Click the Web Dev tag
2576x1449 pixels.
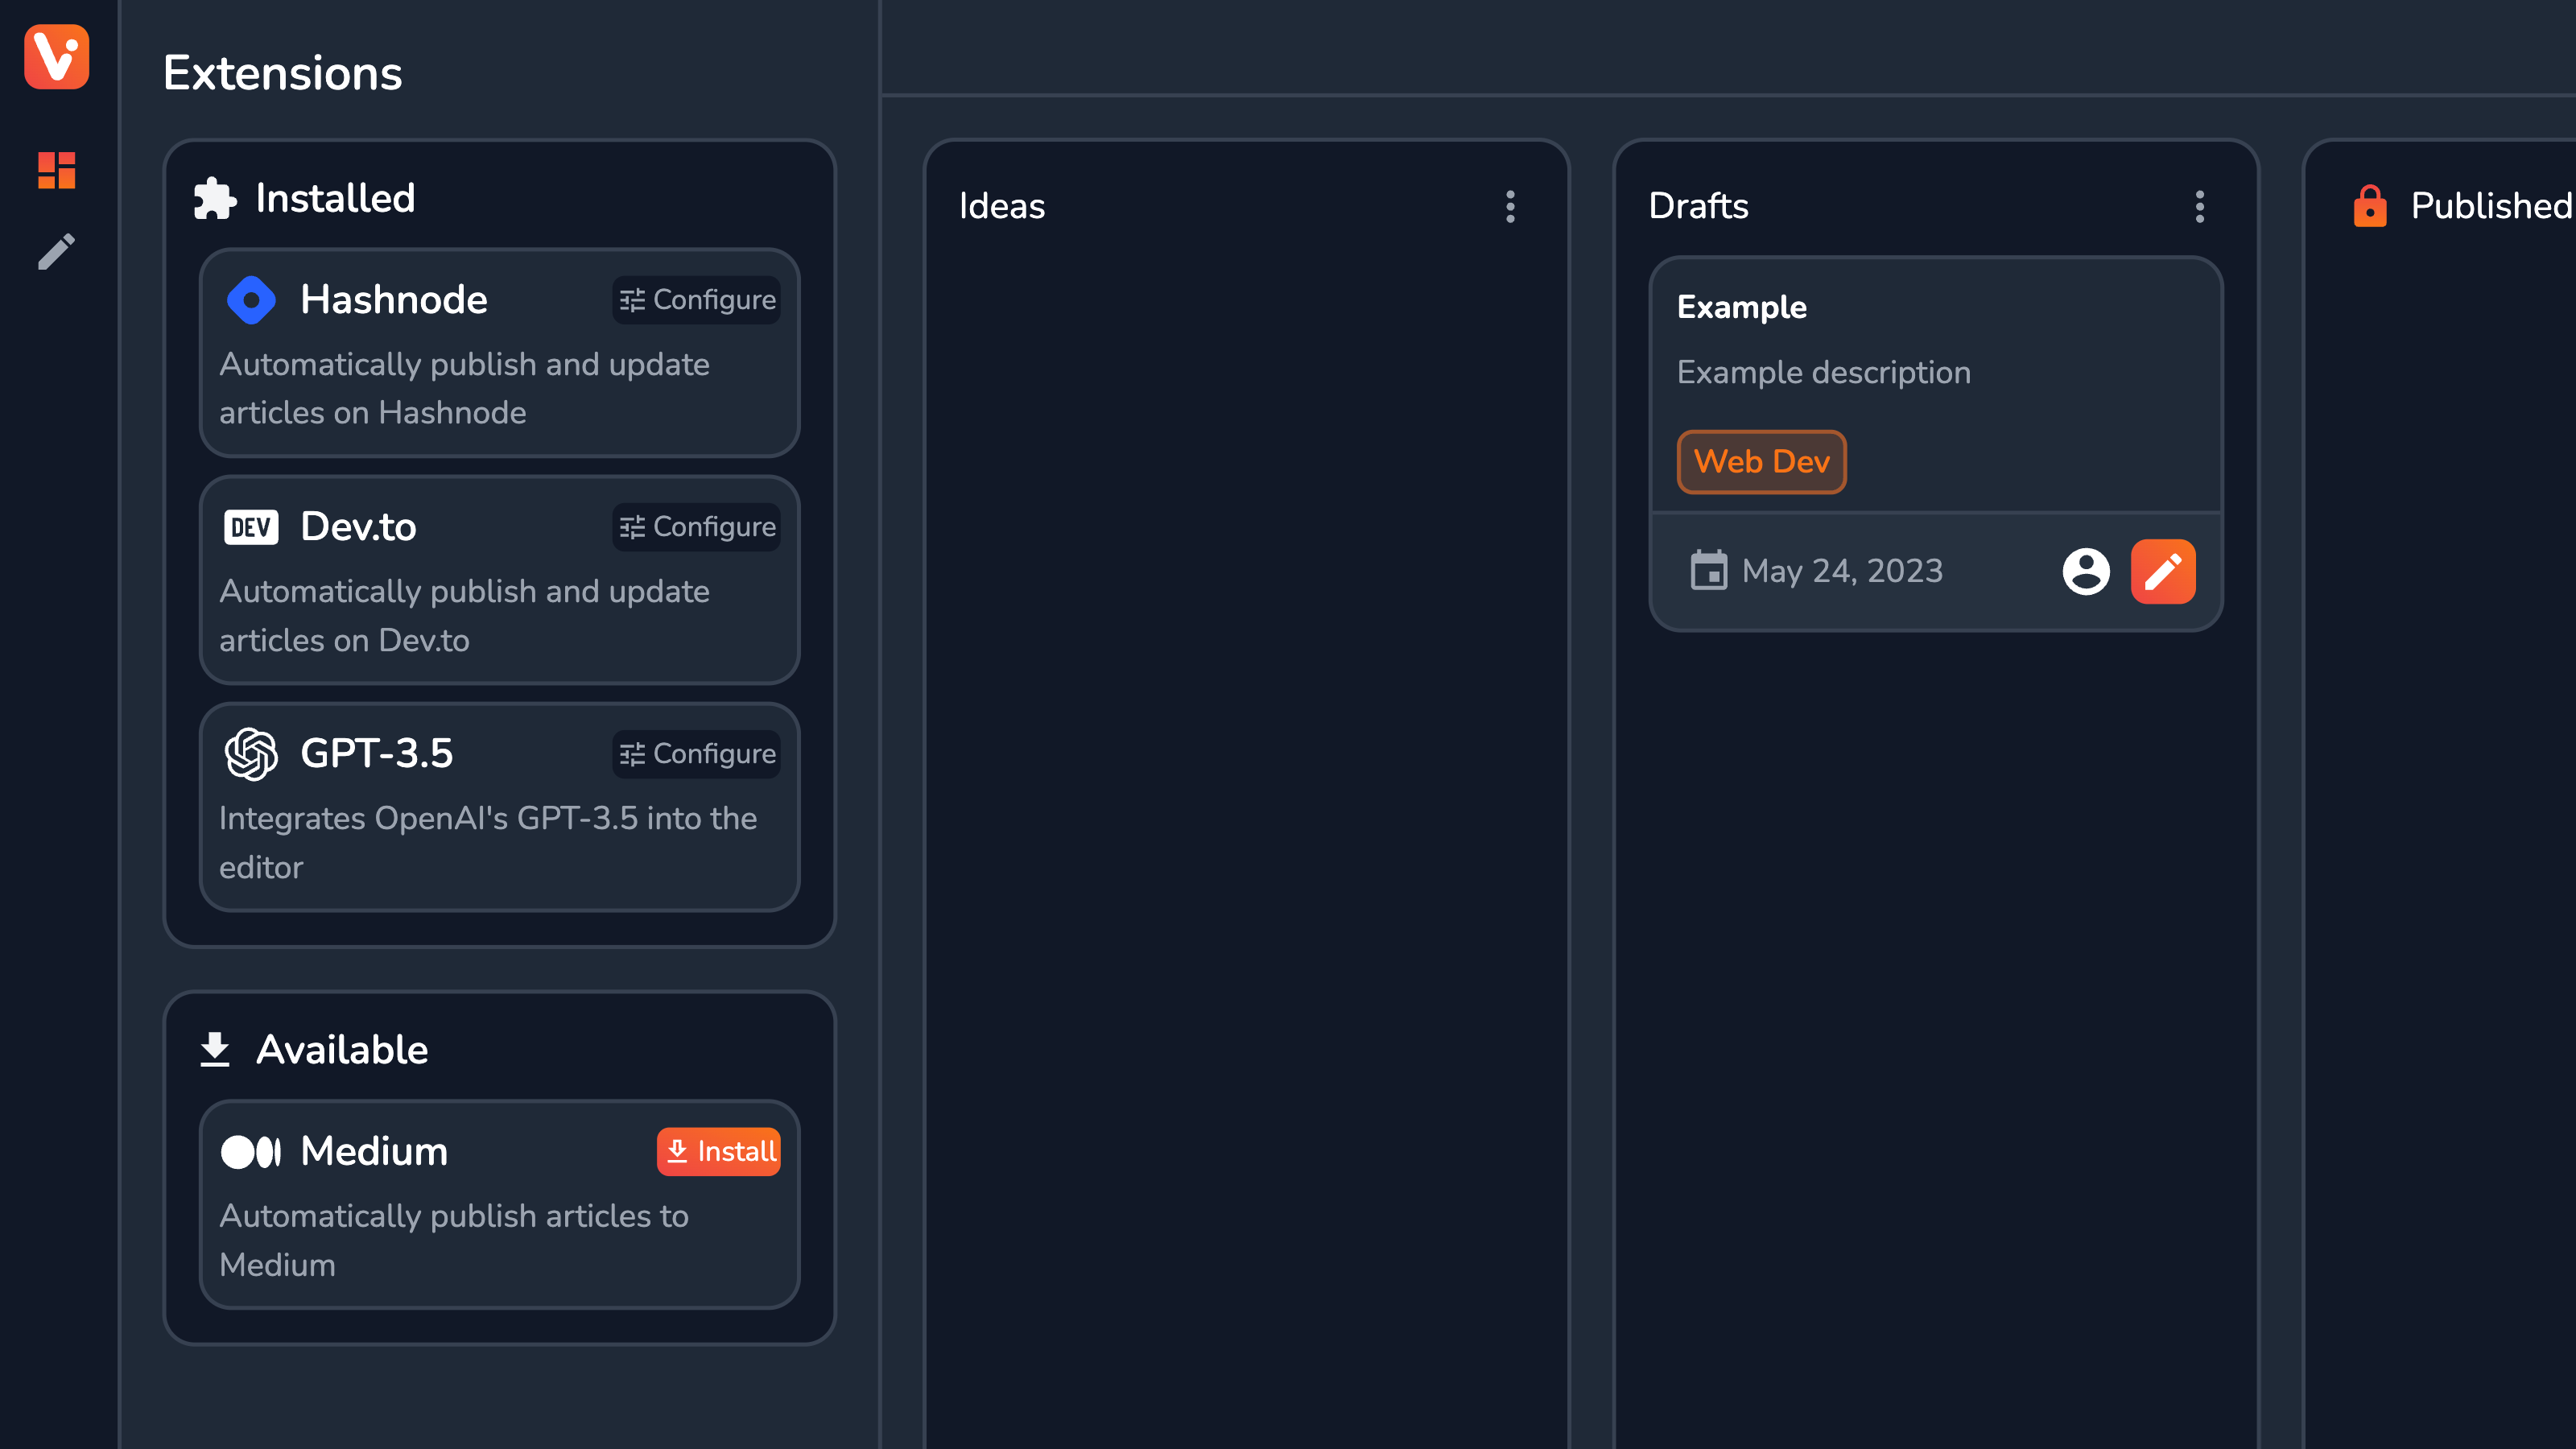(1761, 461)
